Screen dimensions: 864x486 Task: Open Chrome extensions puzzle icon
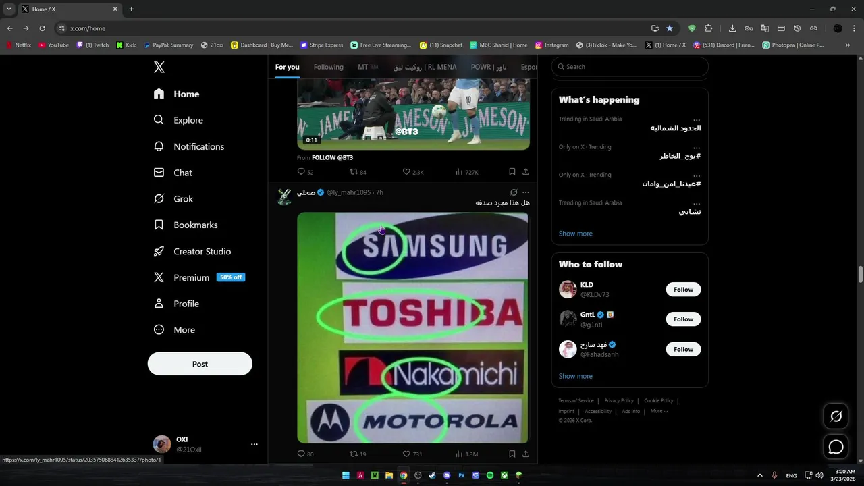708,28
